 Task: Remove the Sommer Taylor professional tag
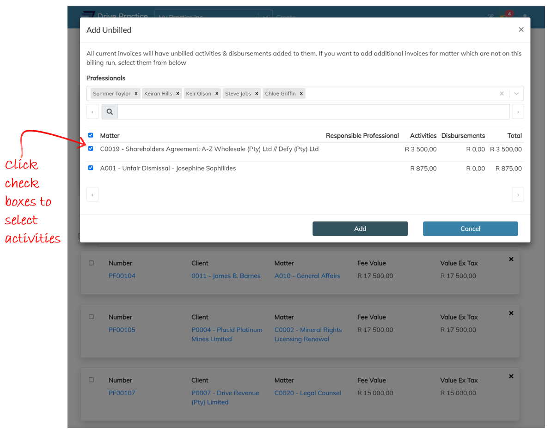136,94
